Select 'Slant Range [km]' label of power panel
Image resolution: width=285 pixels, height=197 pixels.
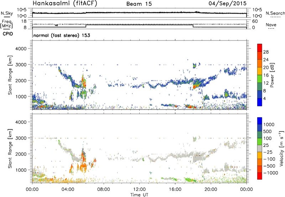tap(10, 75)
